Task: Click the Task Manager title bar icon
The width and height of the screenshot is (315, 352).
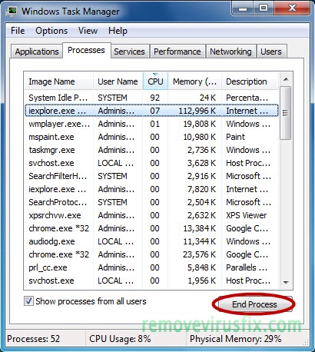Action: pos(12,12)
